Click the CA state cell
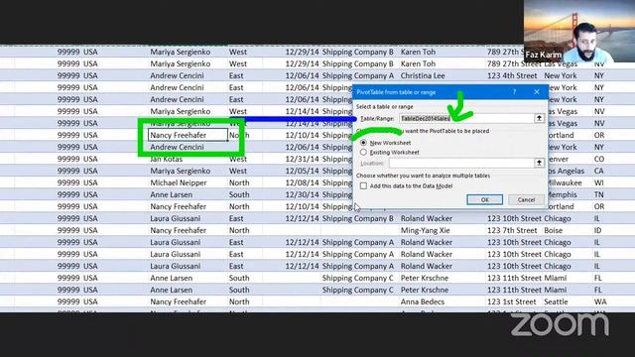 599,171
